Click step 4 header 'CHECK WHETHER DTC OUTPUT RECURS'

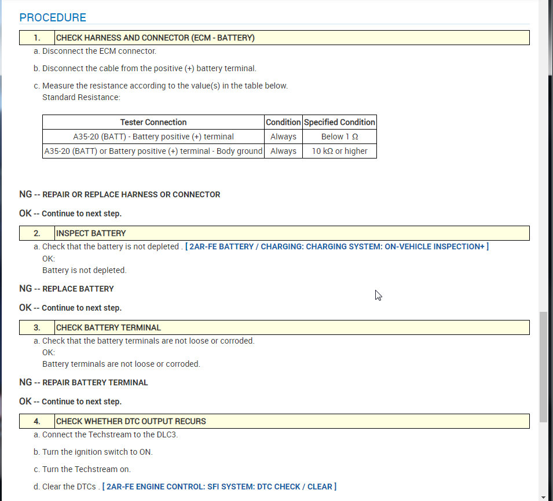click(x=292, y=421)
